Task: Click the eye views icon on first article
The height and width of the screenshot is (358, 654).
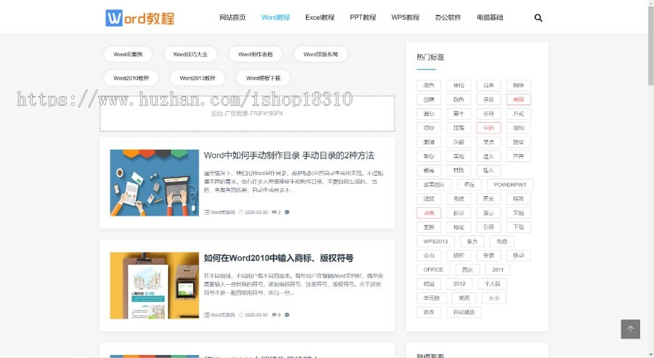Action: pos(275,212)
